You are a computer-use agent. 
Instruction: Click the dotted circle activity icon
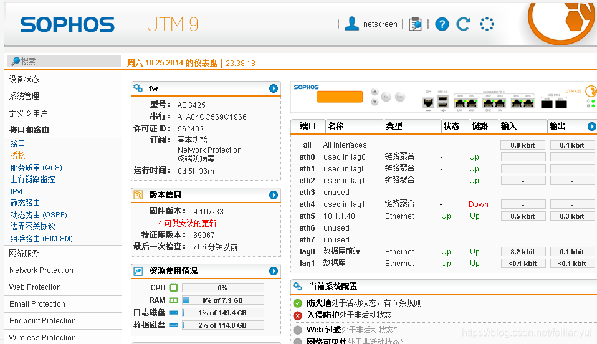coord(487,24)
